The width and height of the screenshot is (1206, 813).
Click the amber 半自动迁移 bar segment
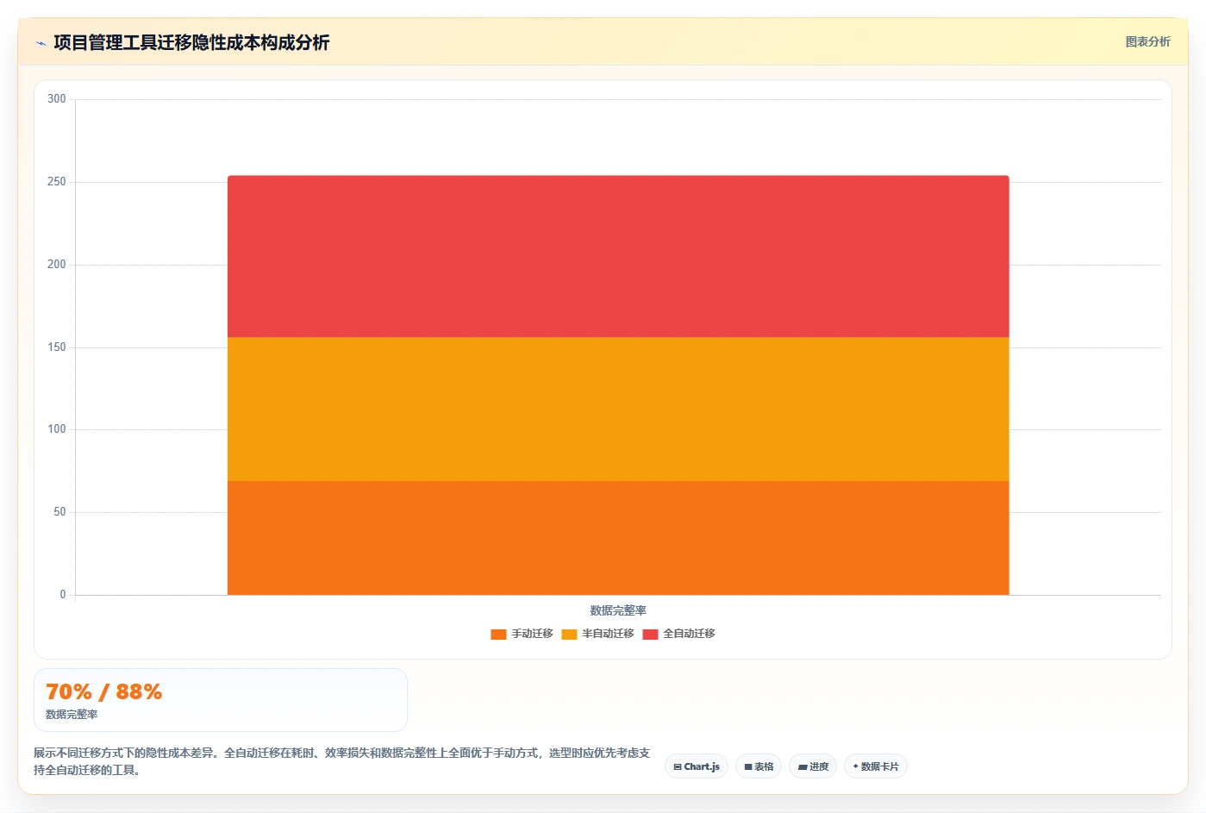pyautogui.click(x=618, y=409)
